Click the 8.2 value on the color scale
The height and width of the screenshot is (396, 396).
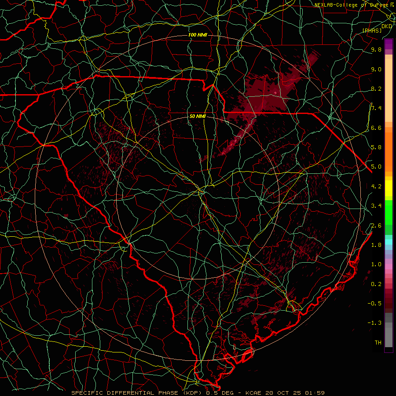coord(376,88)
